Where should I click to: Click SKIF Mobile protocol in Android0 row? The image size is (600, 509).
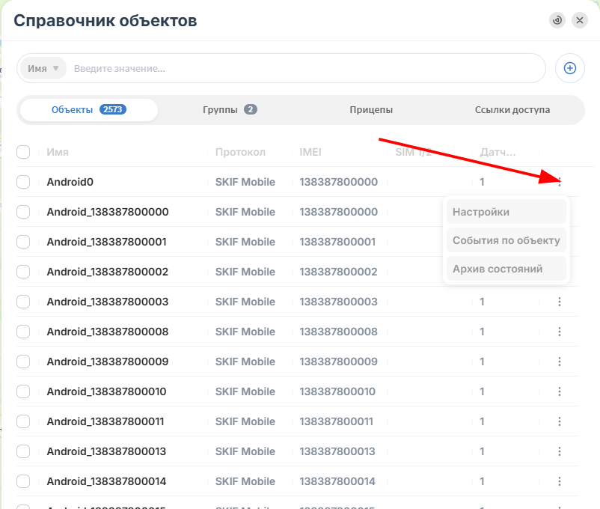(x=245, y=182)
